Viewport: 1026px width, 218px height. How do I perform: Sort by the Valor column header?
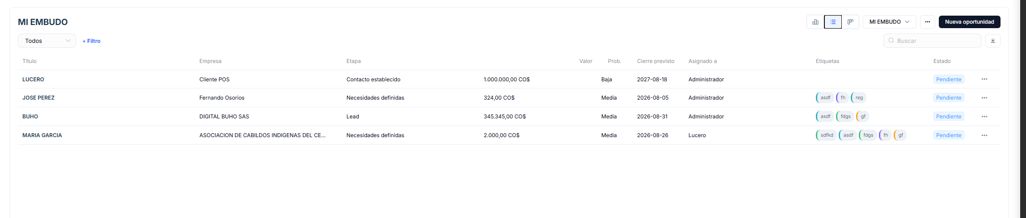(x=586, y=61)
